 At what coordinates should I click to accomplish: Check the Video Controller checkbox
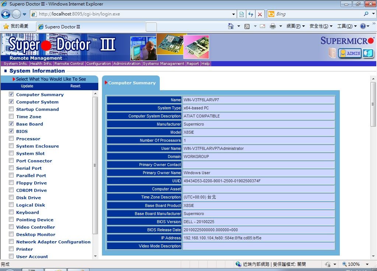(x=11, y=227)
